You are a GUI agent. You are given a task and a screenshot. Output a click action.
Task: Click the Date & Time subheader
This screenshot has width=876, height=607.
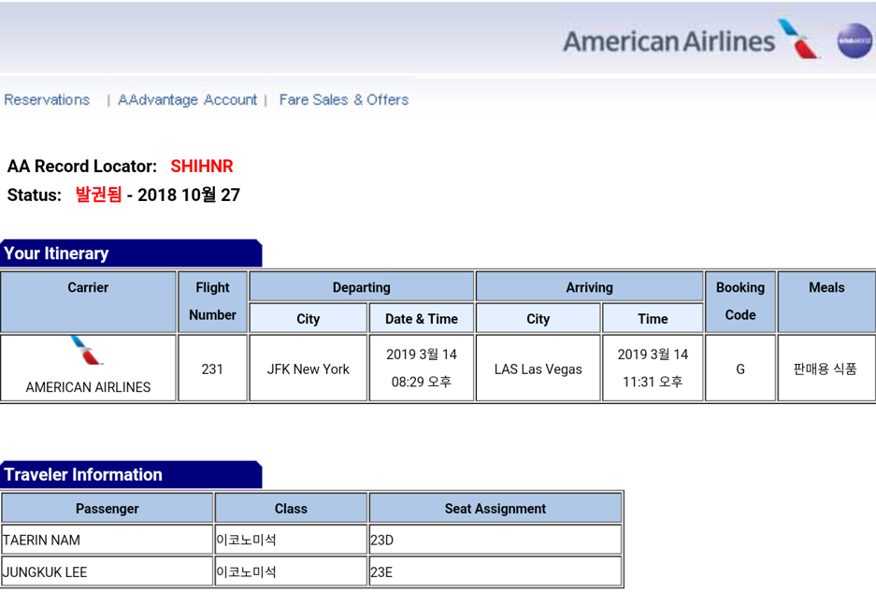tap(422, 319)
